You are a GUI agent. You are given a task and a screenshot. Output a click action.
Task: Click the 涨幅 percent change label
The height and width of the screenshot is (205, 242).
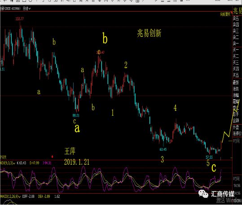(236, 96)
